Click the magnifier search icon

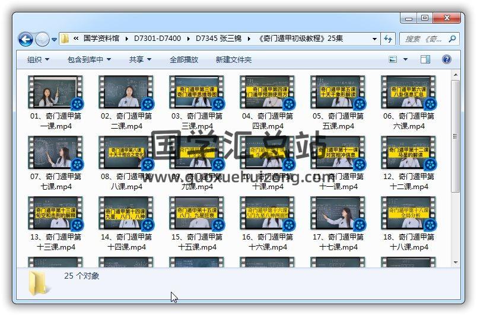pos(452,39)
